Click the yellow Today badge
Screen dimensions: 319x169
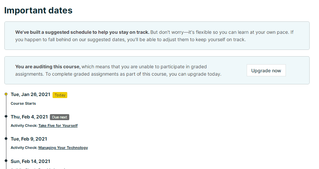point(60,95)
